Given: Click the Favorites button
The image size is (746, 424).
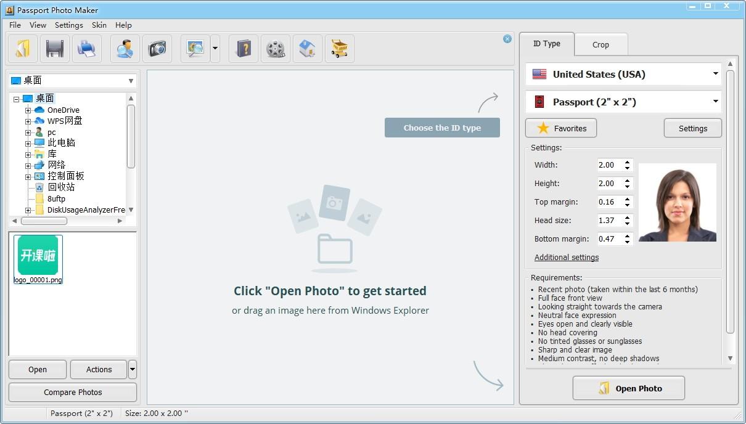Looking at the screenshot, I should pos(561,128).
